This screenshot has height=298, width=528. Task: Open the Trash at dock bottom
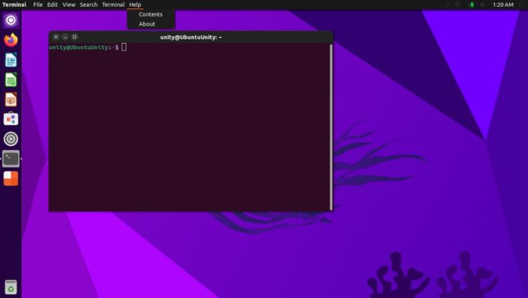tap(11, 287)
